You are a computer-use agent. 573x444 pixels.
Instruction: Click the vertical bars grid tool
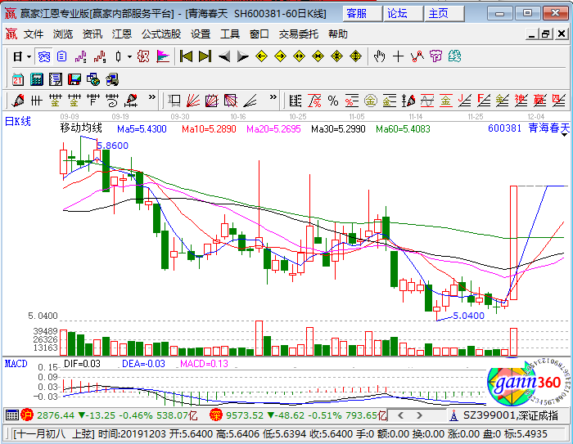pyautogui.click(x=37, y=100)
